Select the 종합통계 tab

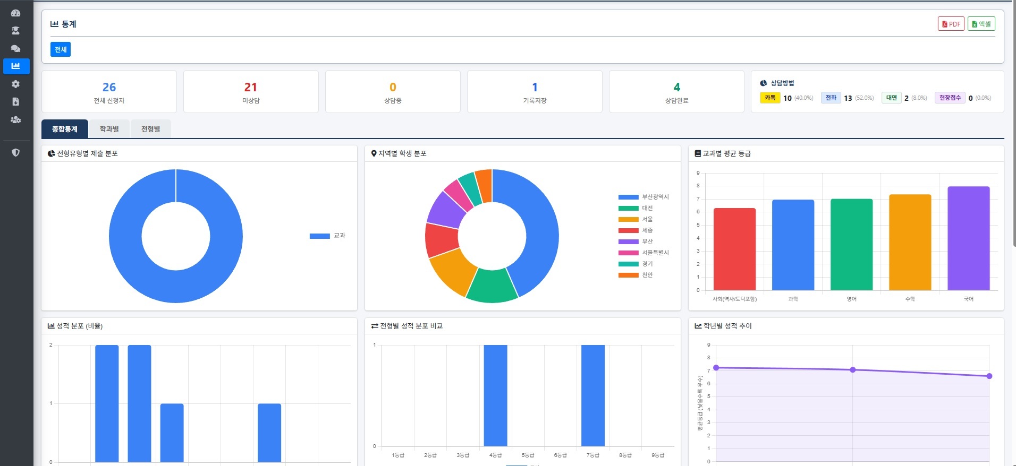click(x=65, y=129)
